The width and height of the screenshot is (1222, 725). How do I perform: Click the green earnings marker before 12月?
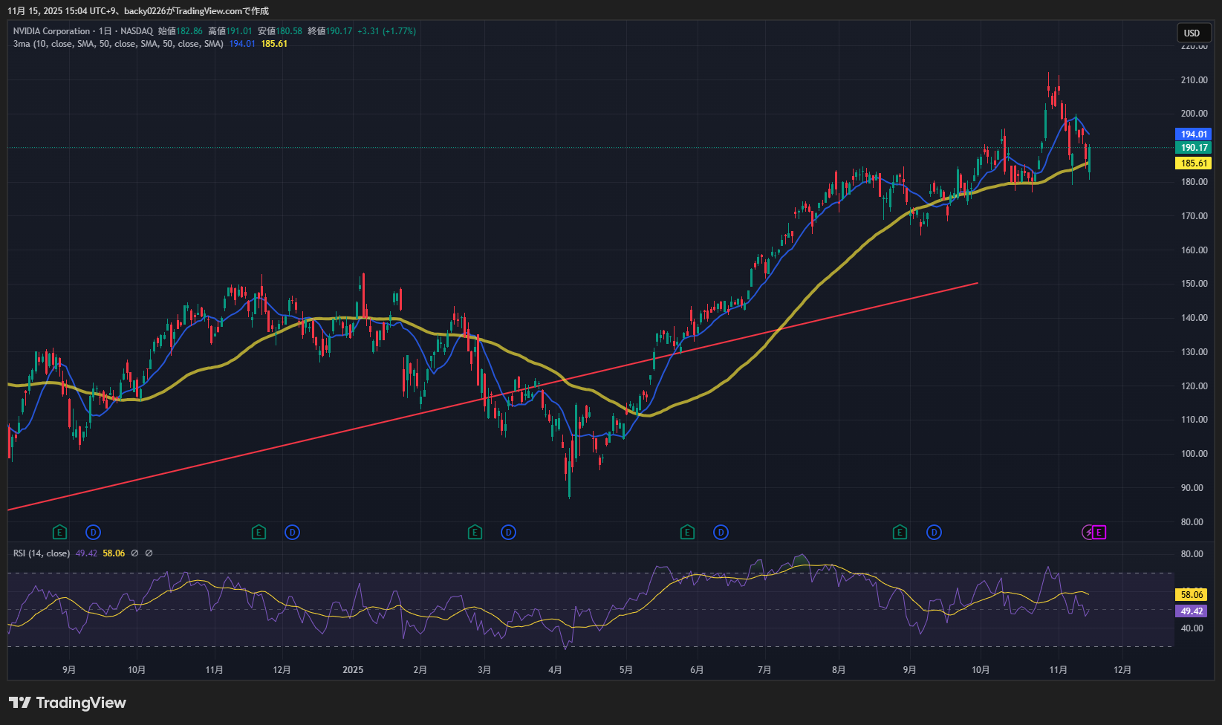259,532
